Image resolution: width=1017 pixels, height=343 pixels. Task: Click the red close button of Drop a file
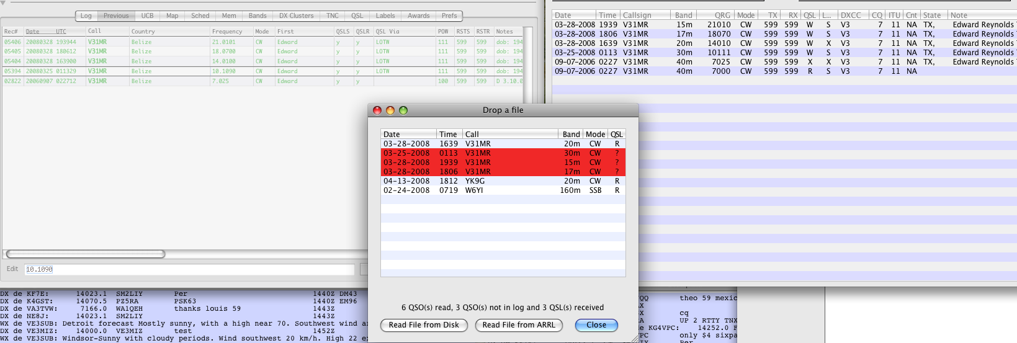[x=377, y=110]
